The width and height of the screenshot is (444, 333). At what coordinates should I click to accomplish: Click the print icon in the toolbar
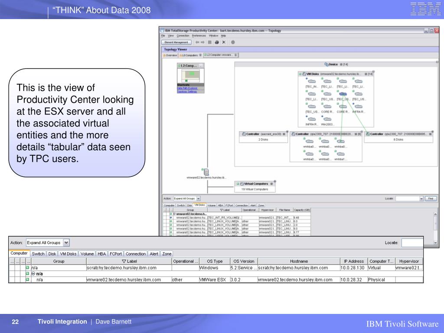(217, 42)
